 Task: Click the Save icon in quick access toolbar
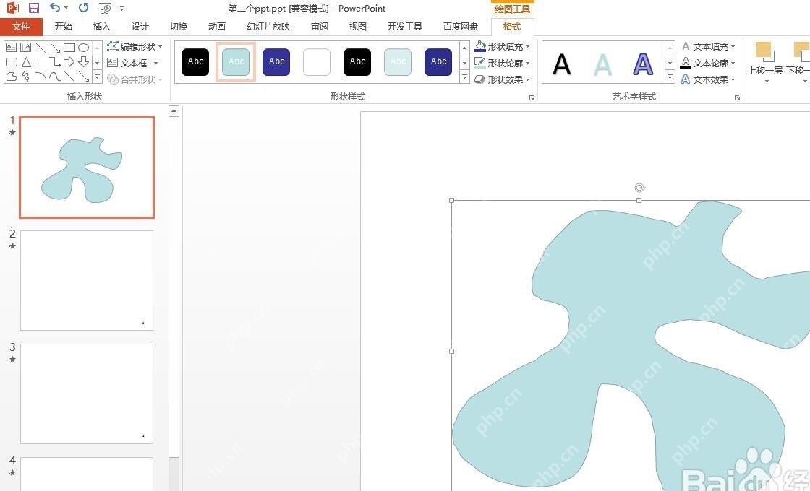[x=33, y=8]
